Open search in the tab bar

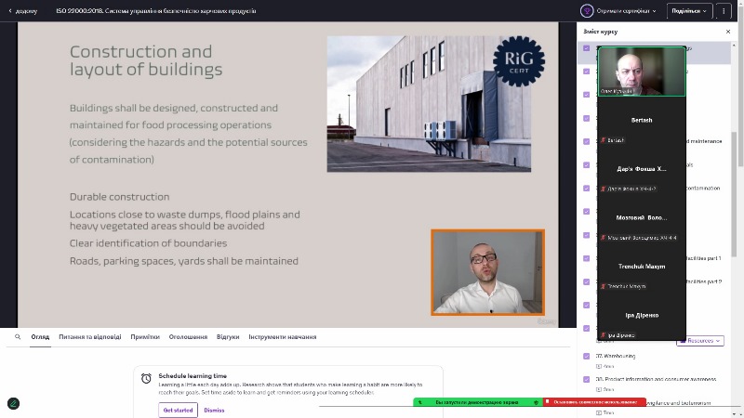coord(18,337)
